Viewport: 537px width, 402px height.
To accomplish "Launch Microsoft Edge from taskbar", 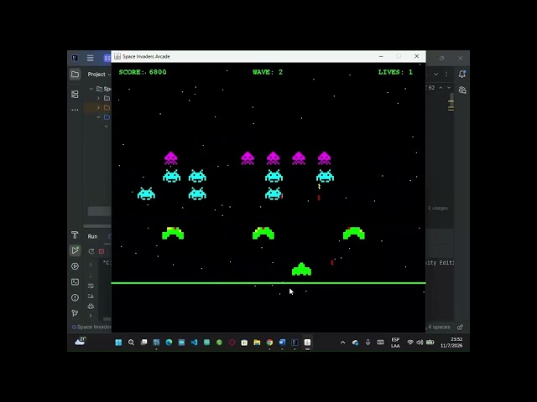I will [x=169, y=343].
